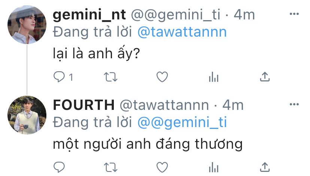Open the 4m timestamp on FOURTH's tweet
Viewport: 310px width, 176px height.
pos(233,105)
